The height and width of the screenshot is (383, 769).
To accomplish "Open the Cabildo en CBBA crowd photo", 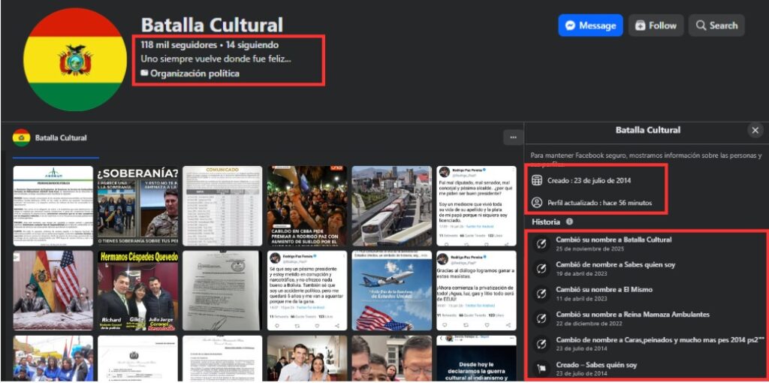I will [307, 206].
